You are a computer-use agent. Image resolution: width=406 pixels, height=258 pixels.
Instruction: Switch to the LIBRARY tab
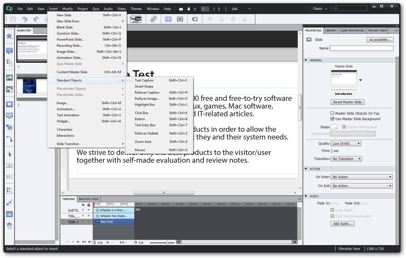point(331,30)
